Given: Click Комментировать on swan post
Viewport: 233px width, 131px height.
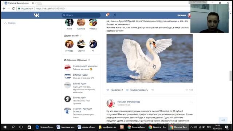Looking at the screenshot, I should (137, 90).
